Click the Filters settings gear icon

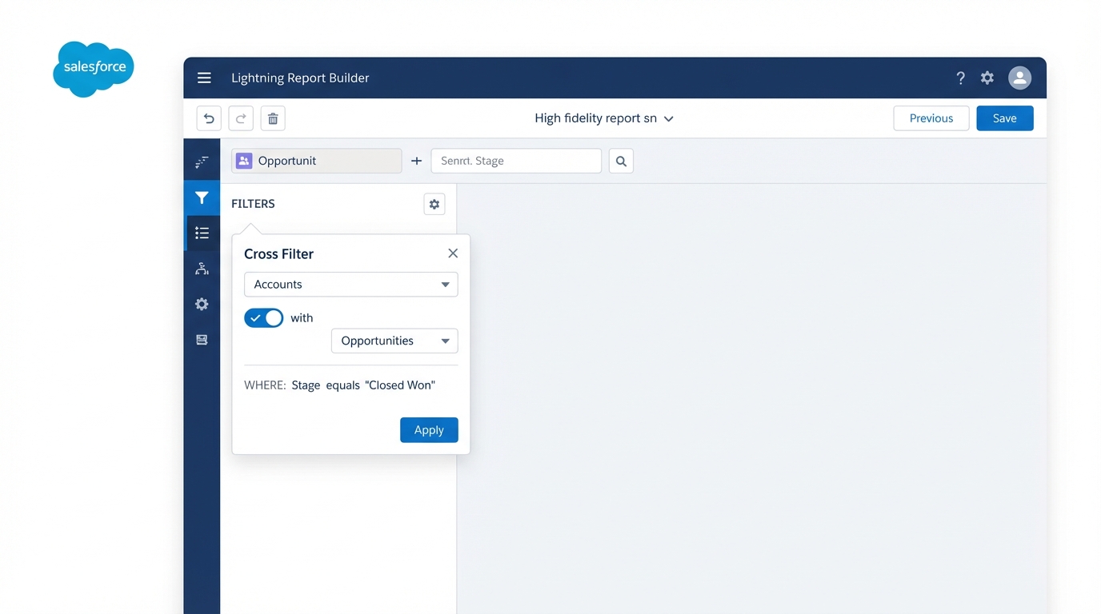coord(434,204)
